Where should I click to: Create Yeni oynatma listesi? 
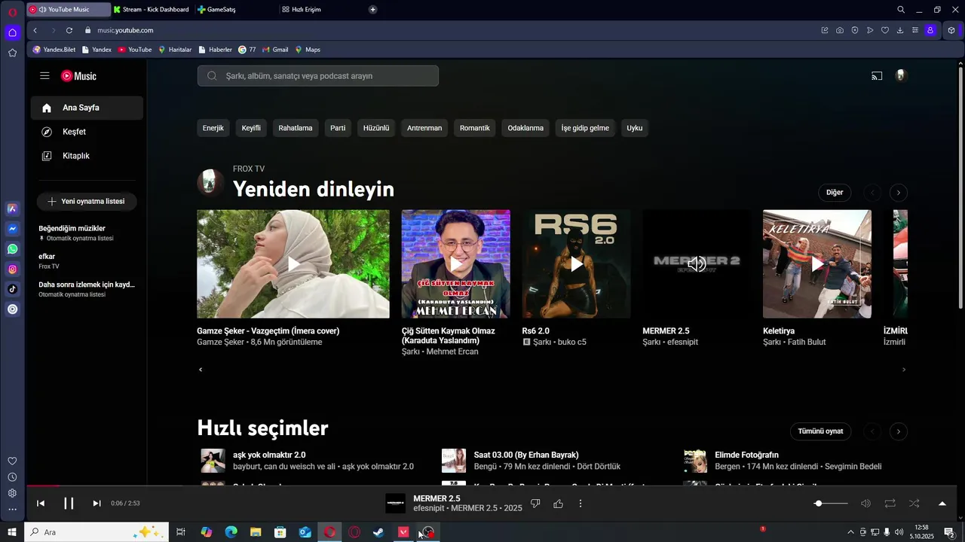pyautogui.click(x=87, y=201)
